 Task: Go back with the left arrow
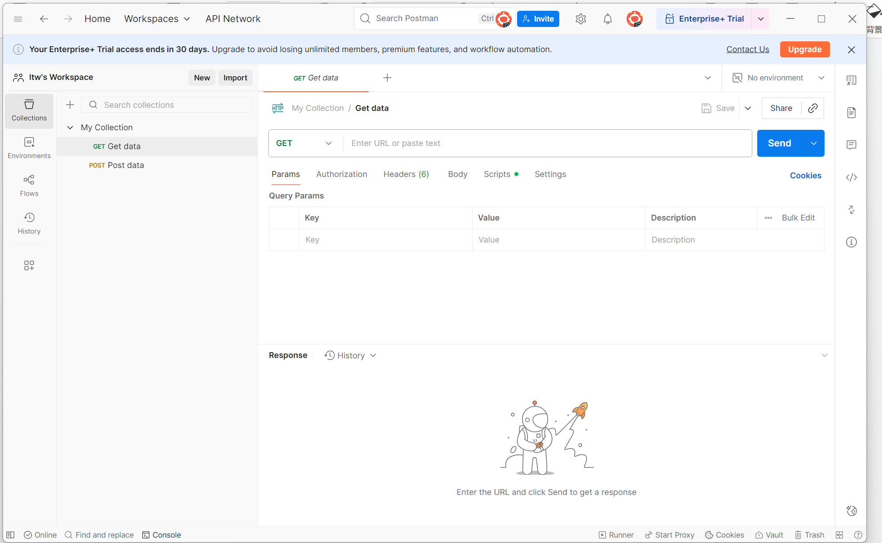pyautogui.click(x=44, y=19)
